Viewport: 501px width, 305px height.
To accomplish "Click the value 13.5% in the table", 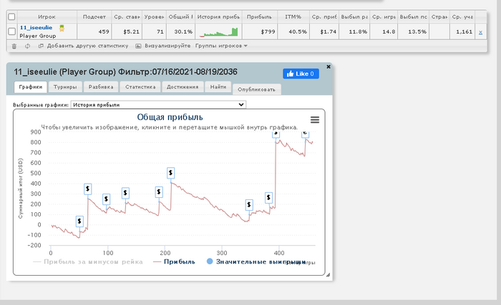I will 417,31.
